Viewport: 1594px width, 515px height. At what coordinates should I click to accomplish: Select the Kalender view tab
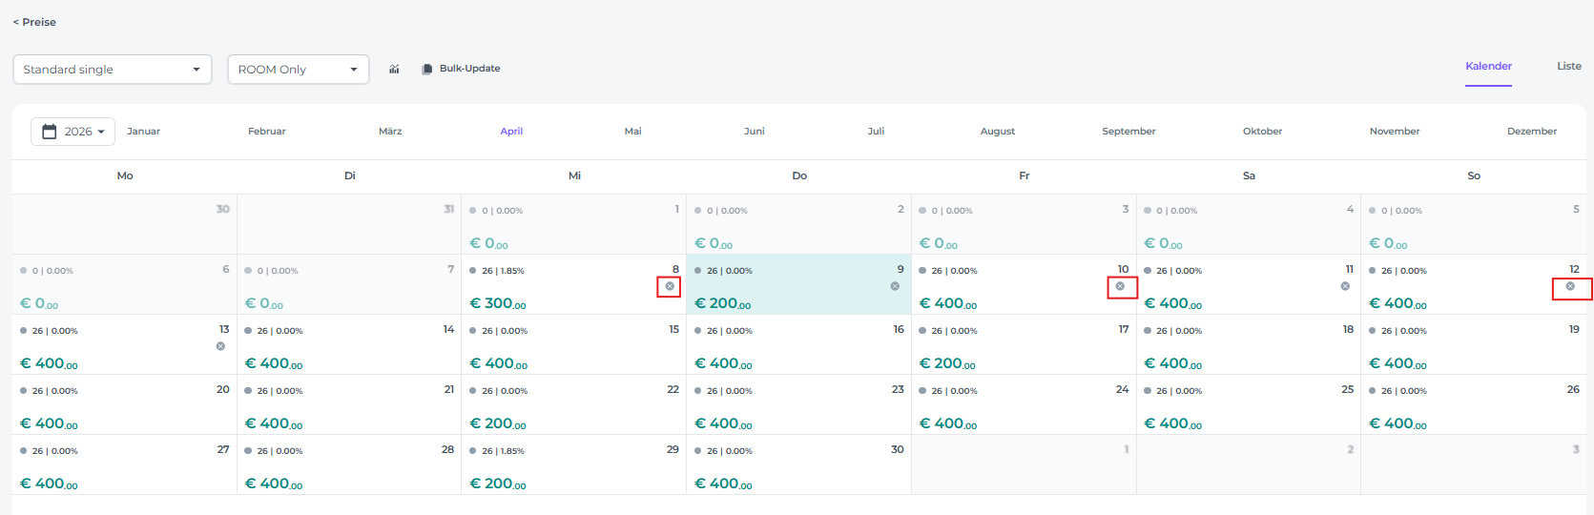(1488, 66)
